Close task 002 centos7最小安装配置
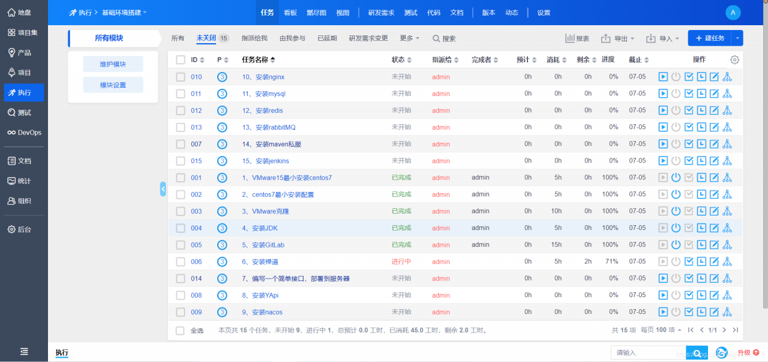This screenshot has height=362, width=768. [x=676, y=195]
